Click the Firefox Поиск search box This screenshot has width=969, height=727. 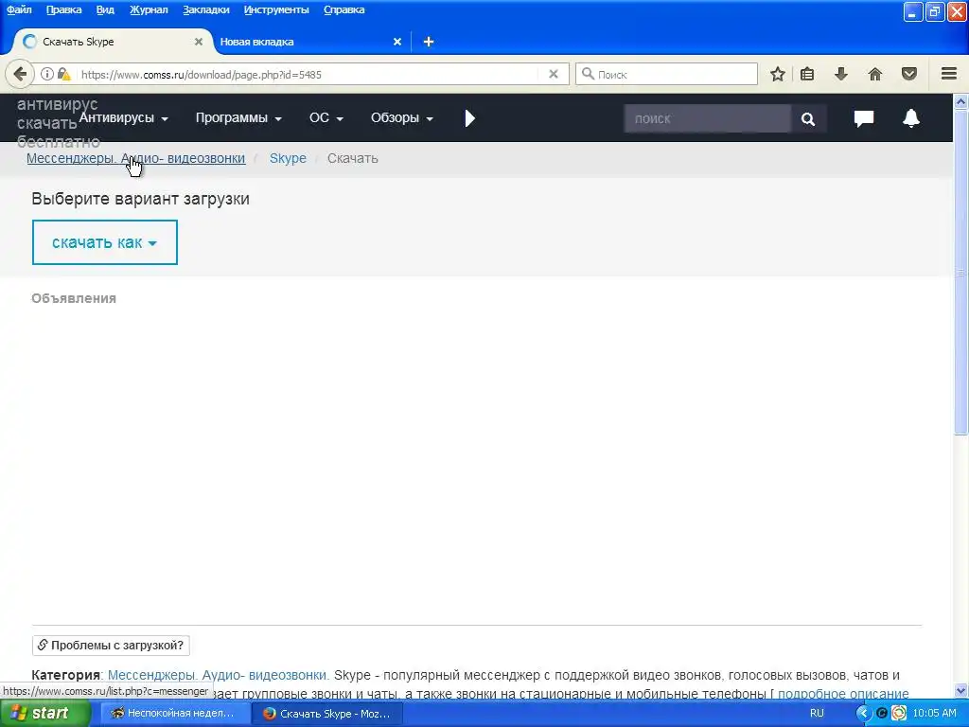coord(666,74)
